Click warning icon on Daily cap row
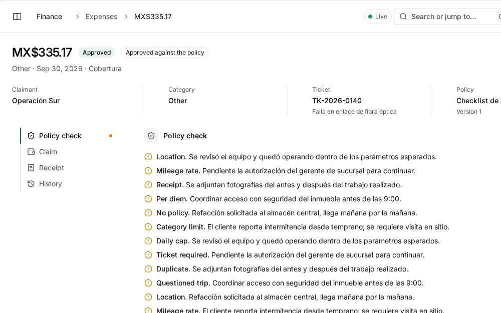The image size is (501, 313). point(148,241)
